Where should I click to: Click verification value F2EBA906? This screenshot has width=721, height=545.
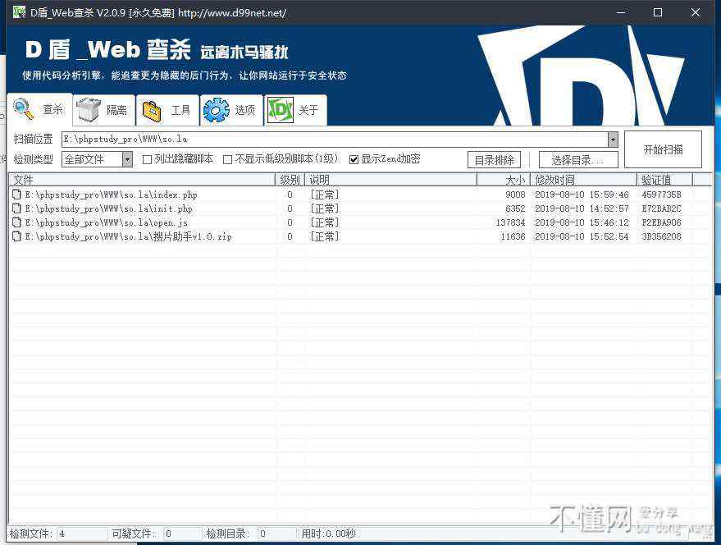tap(661, 222)
